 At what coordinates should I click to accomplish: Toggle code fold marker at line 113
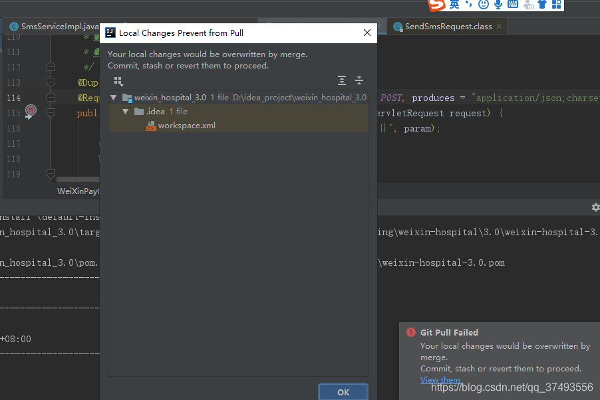click(x=51, y=82)
